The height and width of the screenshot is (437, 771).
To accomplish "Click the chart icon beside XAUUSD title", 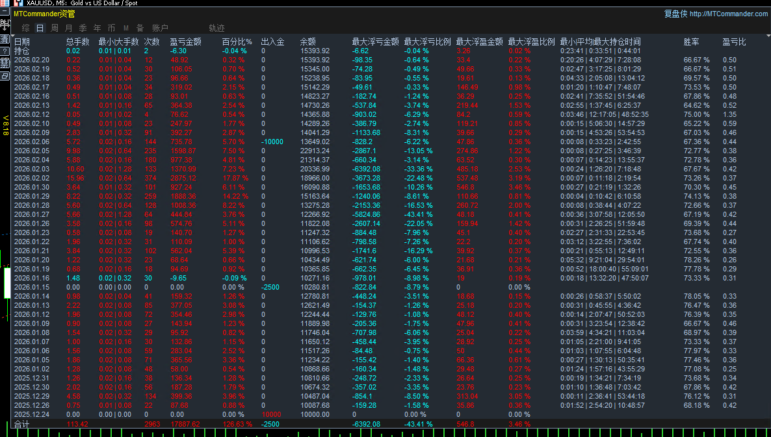I will pyautogui.click(x=18, y=3).
